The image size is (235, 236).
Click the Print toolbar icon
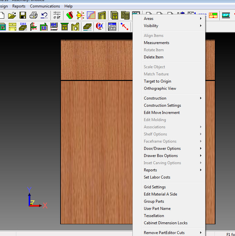click(x=34, y=15)
